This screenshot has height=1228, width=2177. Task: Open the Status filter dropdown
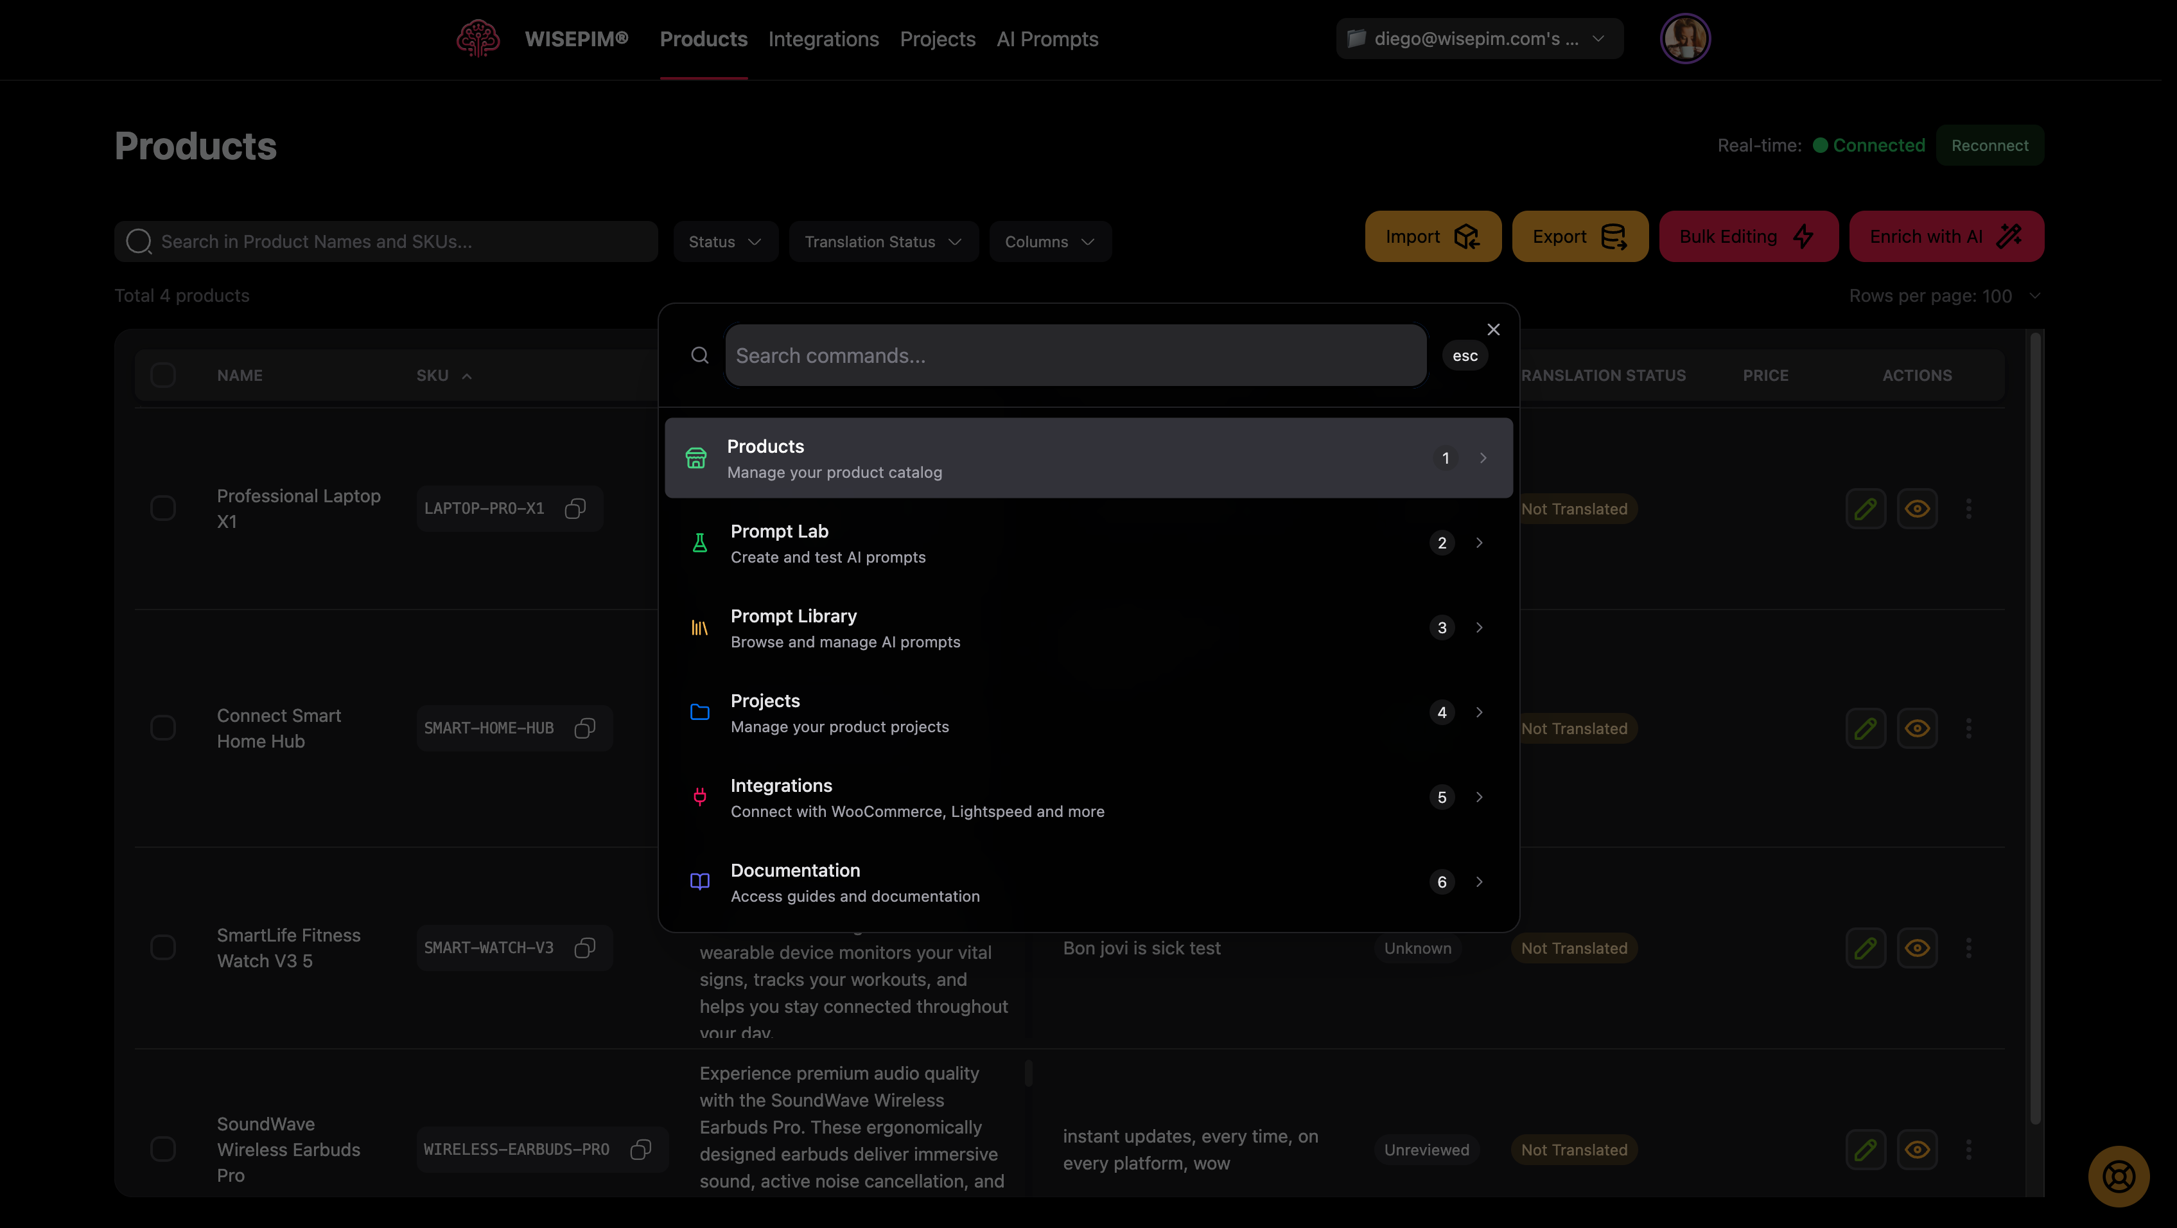click(725, 241)
